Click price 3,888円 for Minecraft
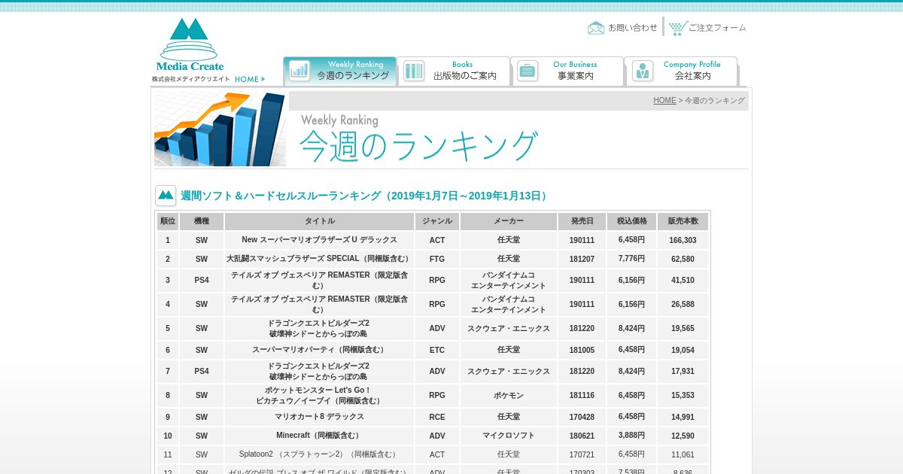The height and width of the screenshot is (474, 903). pyautogui.click(x=632, y=436)
